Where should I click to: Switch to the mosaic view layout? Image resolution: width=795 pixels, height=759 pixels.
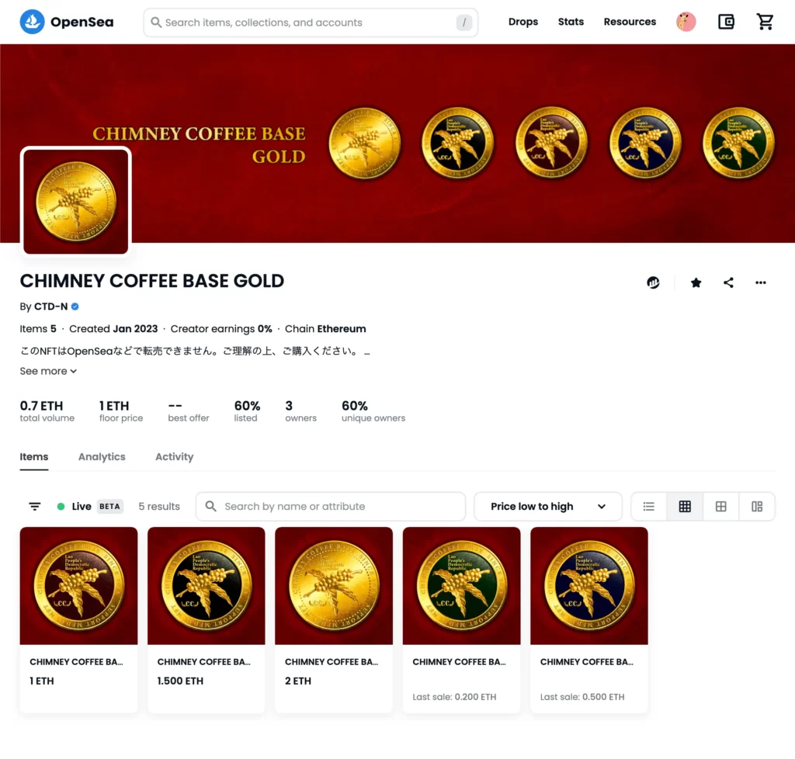click(x=757, y=506)
